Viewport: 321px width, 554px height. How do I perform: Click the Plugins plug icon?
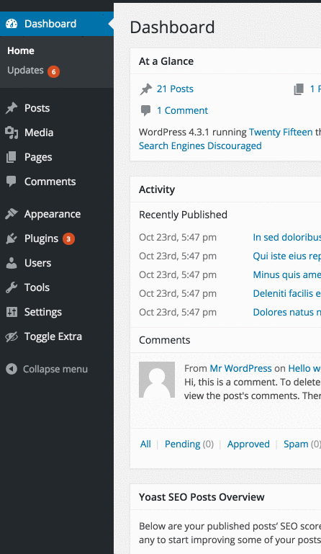tap(12, 238)
